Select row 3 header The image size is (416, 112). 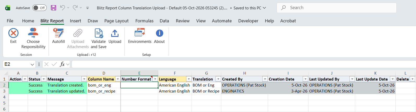[4, 91]
